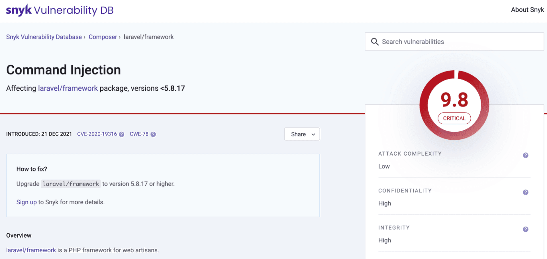Show help for Attack Complexity
This screenshot has width=547, height=259.
[526, 155]
